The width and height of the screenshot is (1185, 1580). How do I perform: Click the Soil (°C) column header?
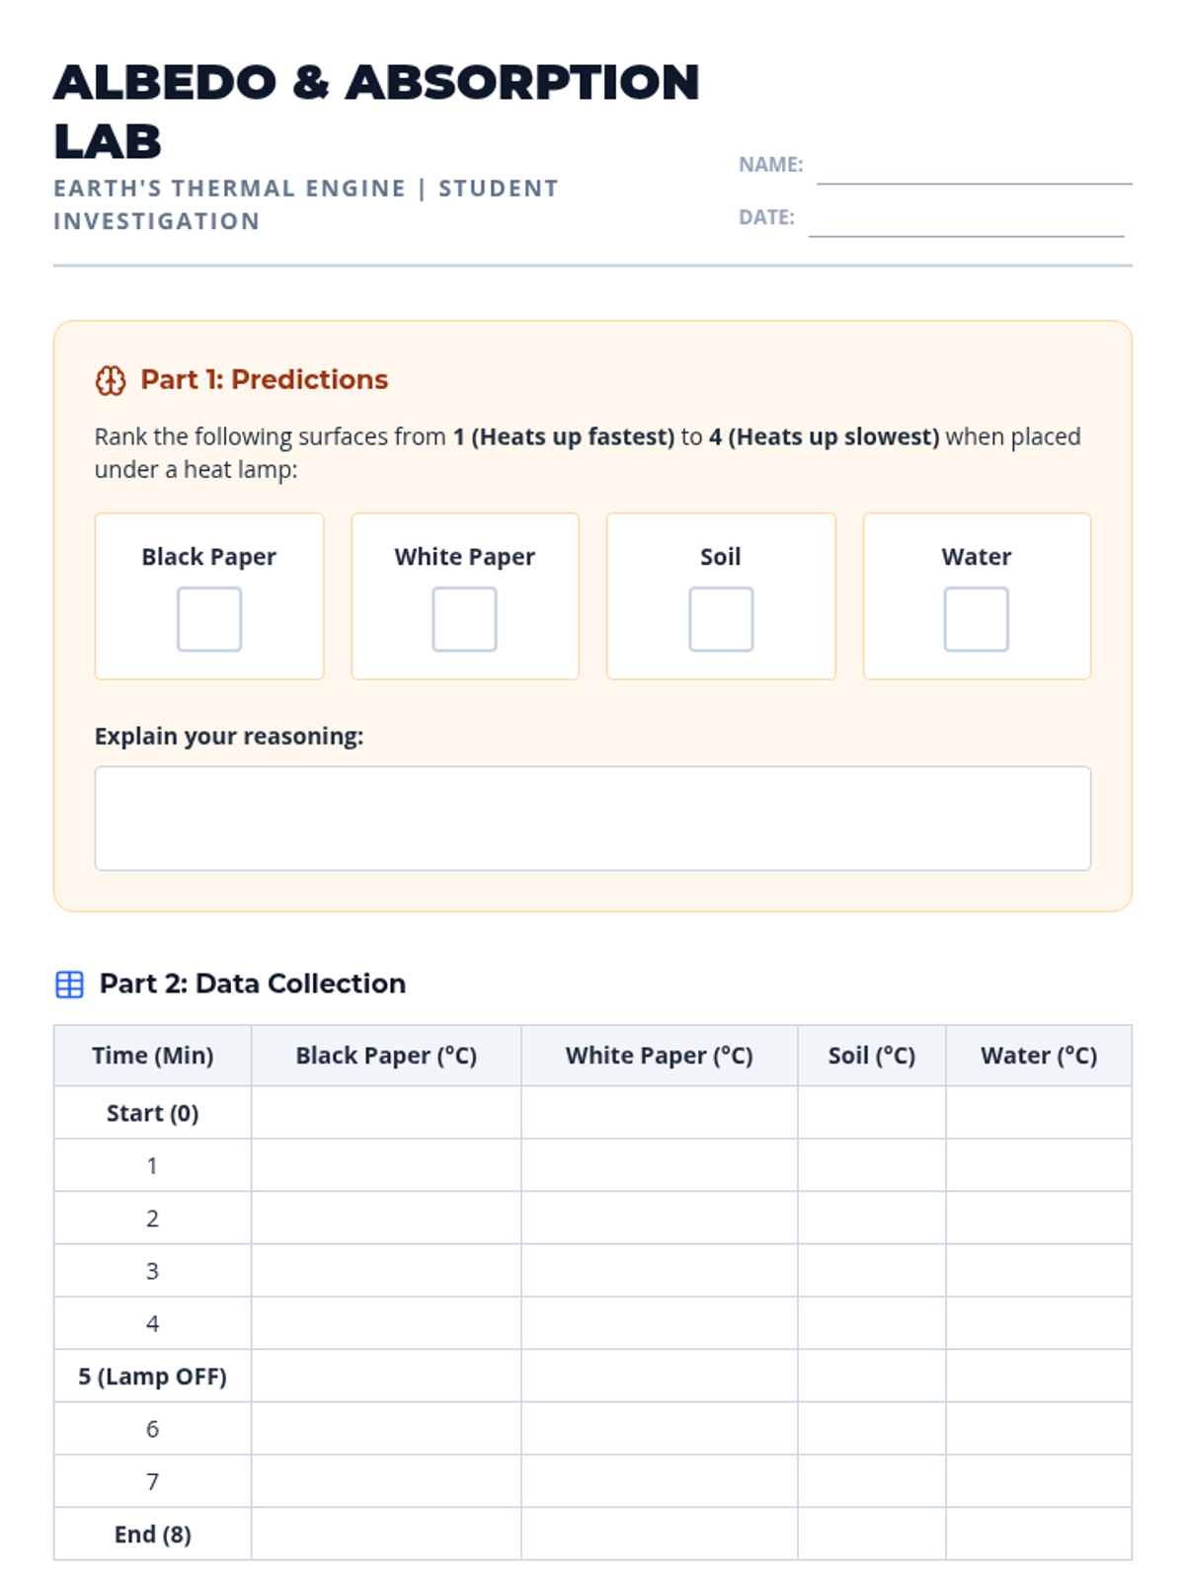click(871, 1056)
